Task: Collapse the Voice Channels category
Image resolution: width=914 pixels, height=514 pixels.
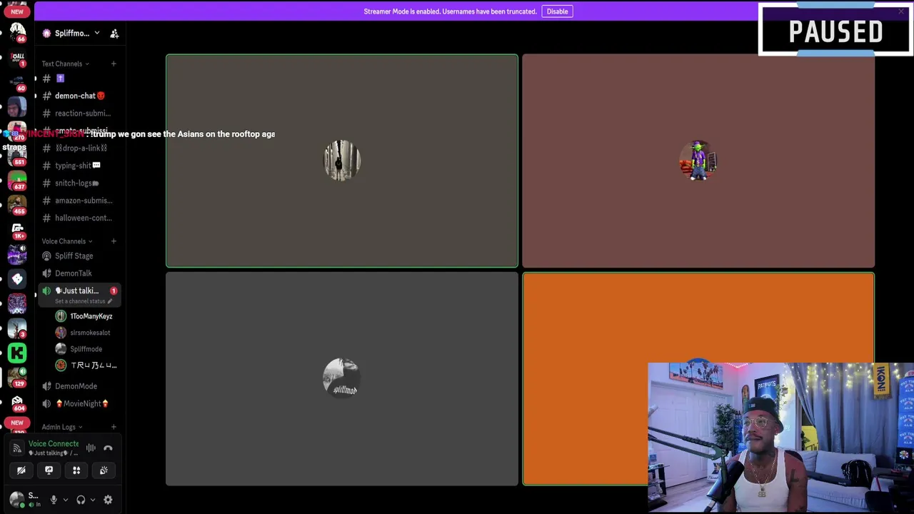Action: point(66,241)
